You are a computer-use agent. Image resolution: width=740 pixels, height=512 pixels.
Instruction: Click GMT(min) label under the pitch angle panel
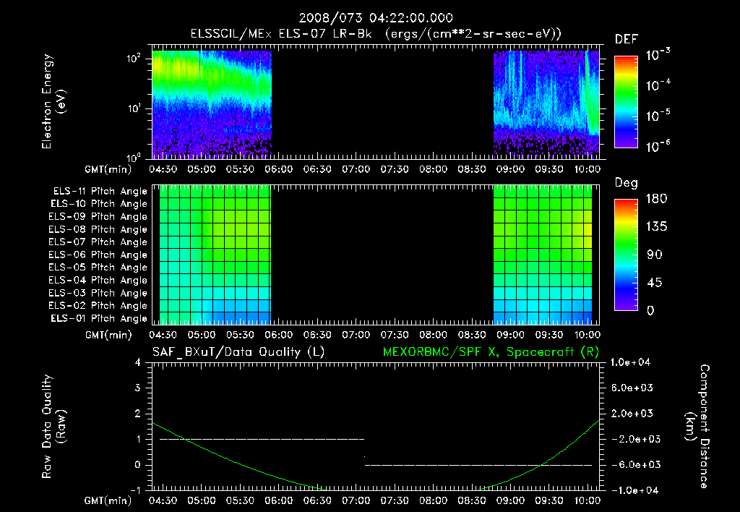point(108,335)
